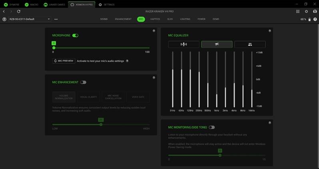Switch to the Demo tab

(x=216, y=19)
